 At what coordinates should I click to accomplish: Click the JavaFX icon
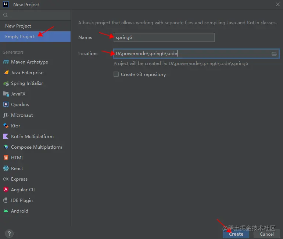pyautogui.click(x=6, y=94)
